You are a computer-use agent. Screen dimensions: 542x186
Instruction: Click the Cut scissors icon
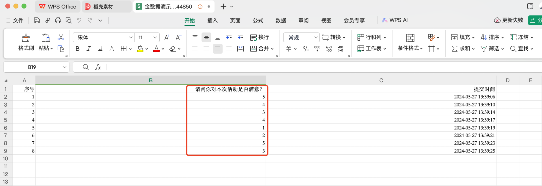(61, 37)
